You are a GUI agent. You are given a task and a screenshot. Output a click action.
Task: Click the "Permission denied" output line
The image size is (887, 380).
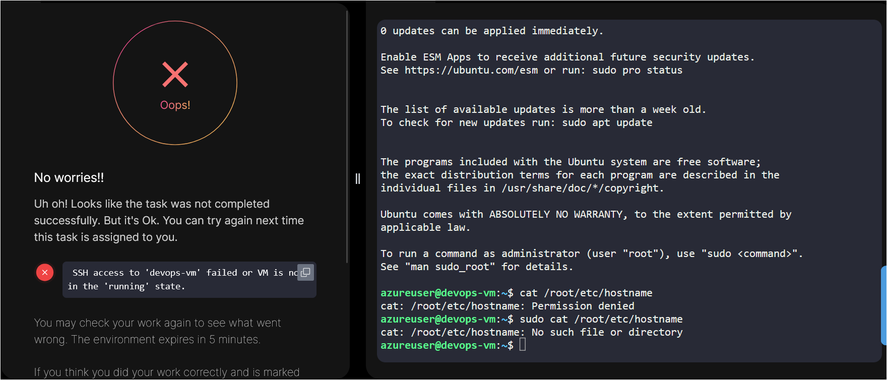[508, 306]
